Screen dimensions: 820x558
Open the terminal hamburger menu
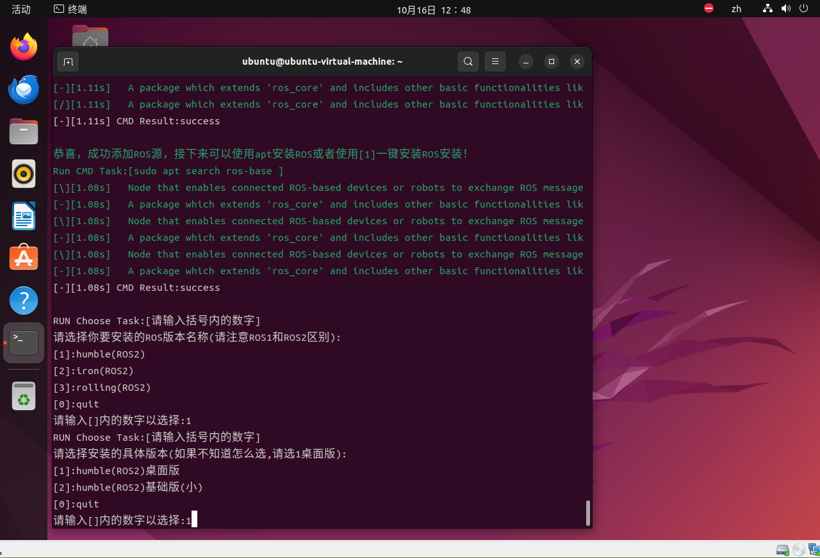pos(495,62)
